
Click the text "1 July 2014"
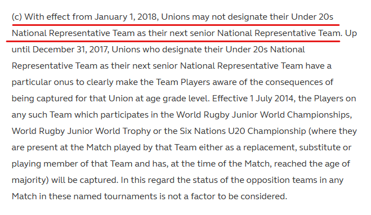coord(273,98)
